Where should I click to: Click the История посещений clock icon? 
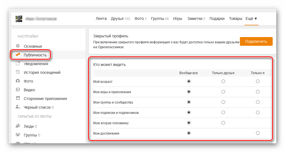point(18,72)
